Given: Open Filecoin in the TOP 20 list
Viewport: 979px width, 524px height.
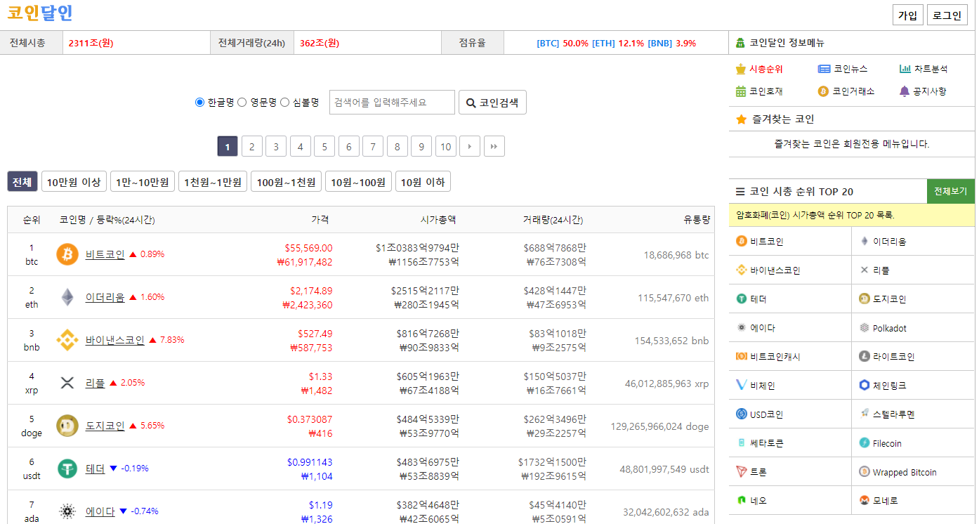Looking at the screenshot, I should pos(887,443).
